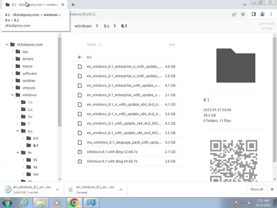The height and width of the screenshot is (208, 277).
Task: Click the 98 folder icon in tree
Action: click(x=29, y=167)
